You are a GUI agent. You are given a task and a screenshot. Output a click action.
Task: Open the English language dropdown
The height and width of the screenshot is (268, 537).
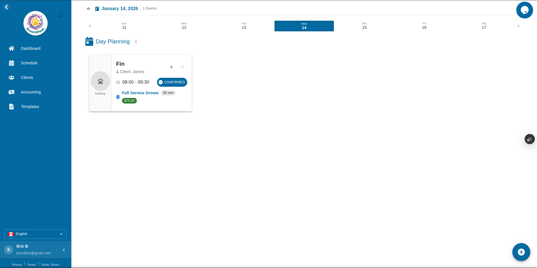[35, 234]
